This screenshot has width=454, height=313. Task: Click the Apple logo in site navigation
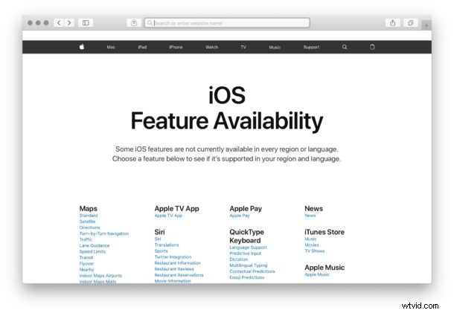point(82,47)
